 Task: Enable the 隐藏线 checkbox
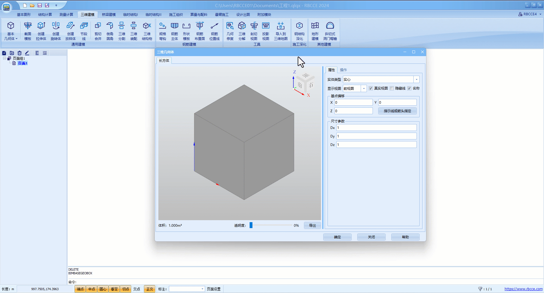click(392, 88)
